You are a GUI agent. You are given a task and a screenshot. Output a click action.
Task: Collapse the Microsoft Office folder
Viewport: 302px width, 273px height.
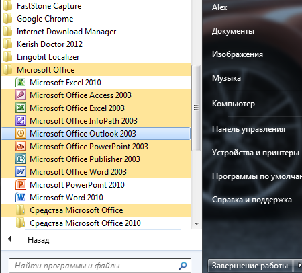pyautogui.click(x=96, y=70)
